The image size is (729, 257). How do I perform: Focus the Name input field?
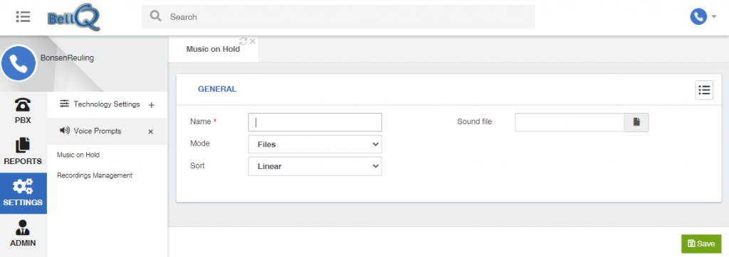[315, 122]
